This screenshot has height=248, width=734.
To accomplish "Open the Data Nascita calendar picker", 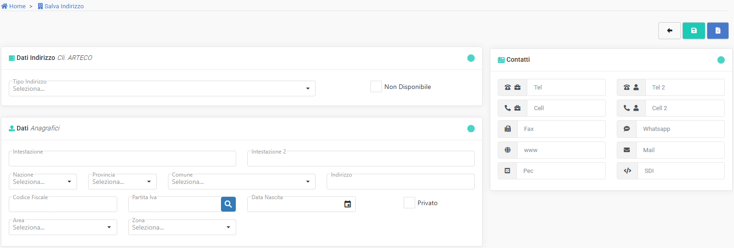I will [x=347, y=204].
